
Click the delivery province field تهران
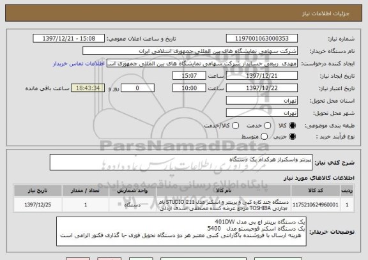[x=262, y=101]
